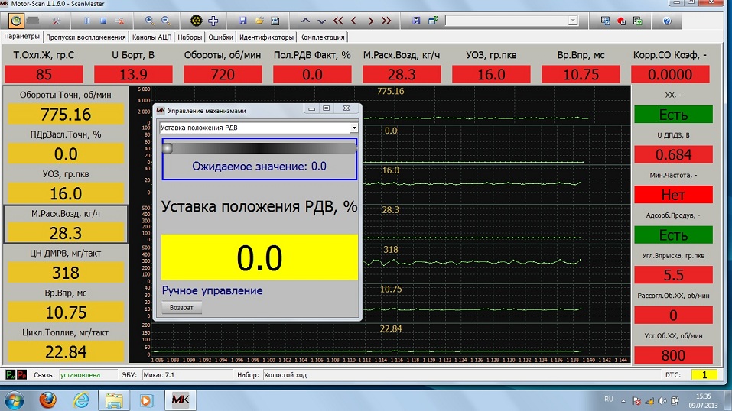Switch to the Параметры tab
Viewport: 732px width, 411px height.
tap(22, 37)
